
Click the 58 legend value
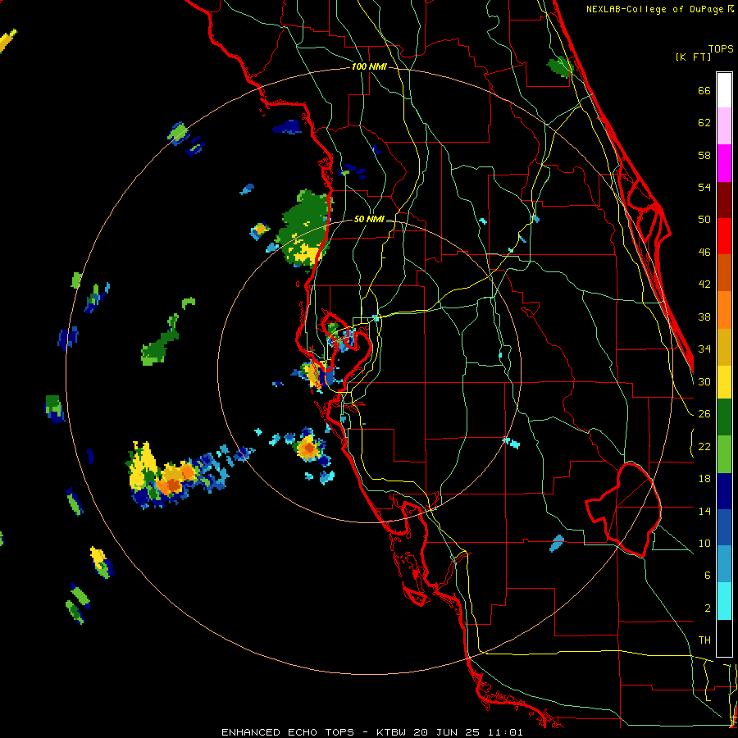point(704,155)
